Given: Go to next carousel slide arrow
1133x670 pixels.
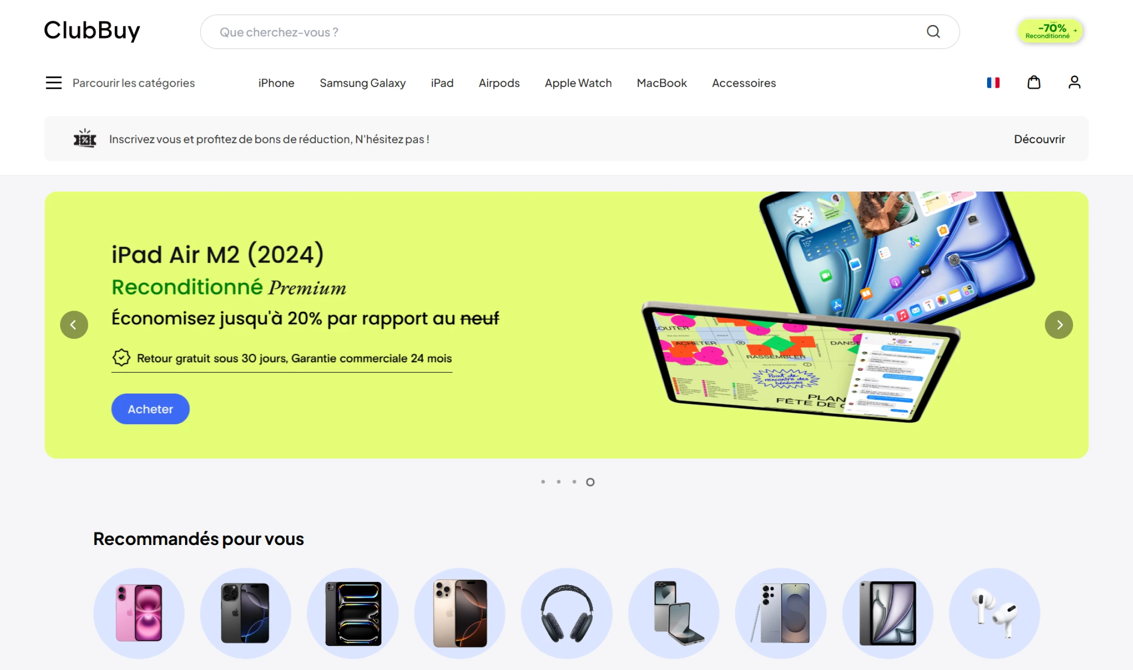Looking at the screenshot, I should click(1059, 325).
